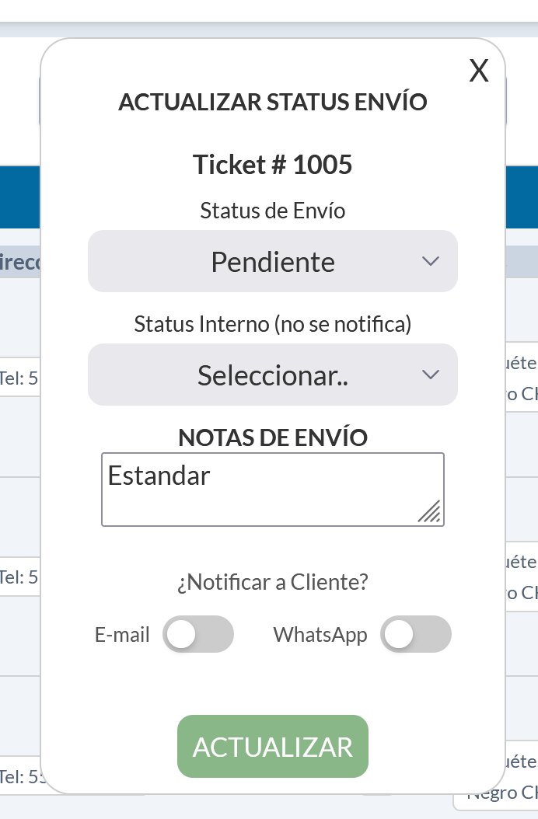Click the Status Interno (no se notifica) label
538x819 pixels.
(x=272, y=324)
